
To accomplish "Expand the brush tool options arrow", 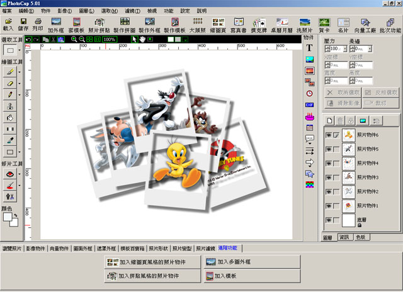I will click(x=20, y=72).
